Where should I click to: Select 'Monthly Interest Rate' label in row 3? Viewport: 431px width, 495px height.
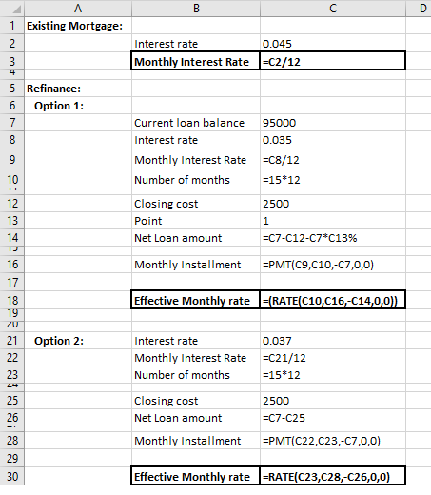196,61
